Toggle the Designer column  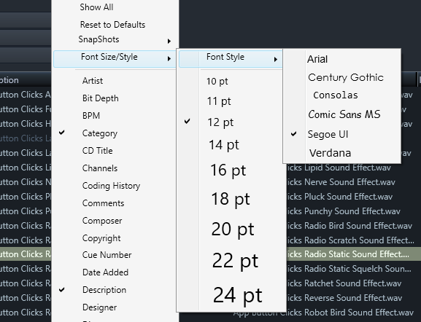pos(99,307)
